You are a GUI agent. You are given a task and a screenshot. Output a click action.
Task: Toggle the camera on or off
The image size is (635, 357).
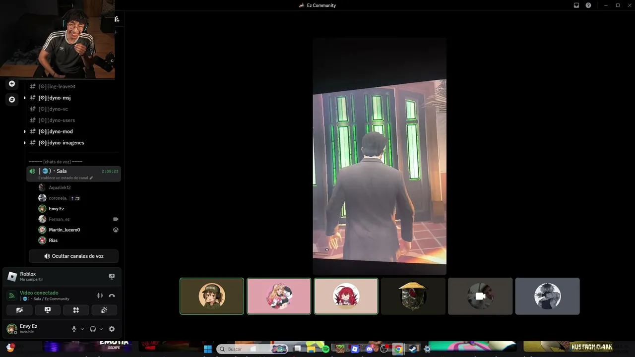coord(19,310)
